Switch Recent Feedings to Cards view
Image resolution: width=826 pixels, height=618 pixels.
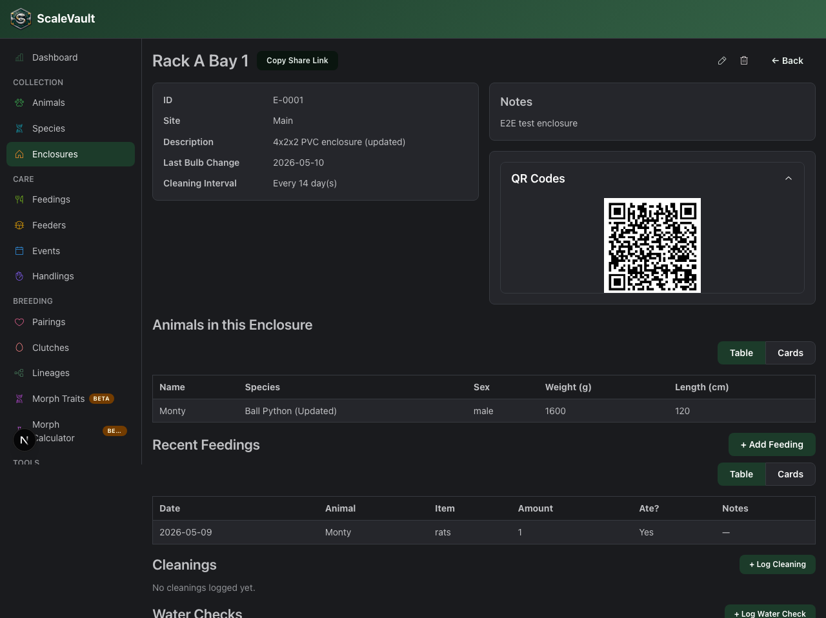click(x=791, y=474)
